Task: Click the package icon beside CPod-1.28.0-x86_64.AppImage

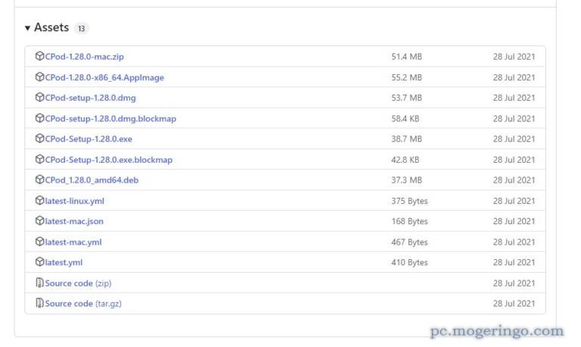Action: click(39, 77)
